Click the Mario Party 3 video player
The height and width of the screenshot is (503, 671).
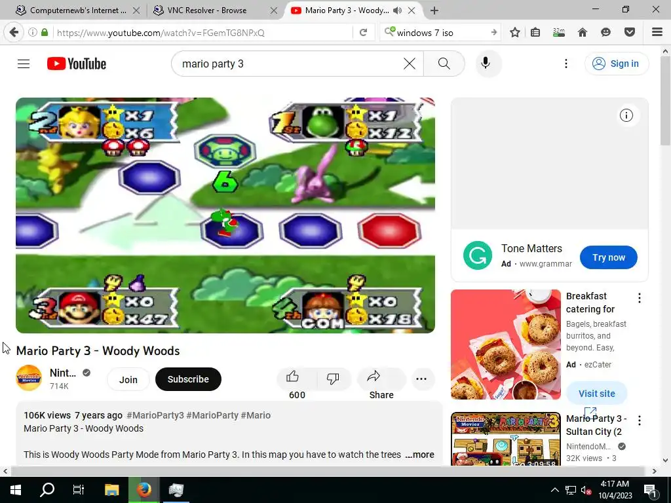[225, 215]
